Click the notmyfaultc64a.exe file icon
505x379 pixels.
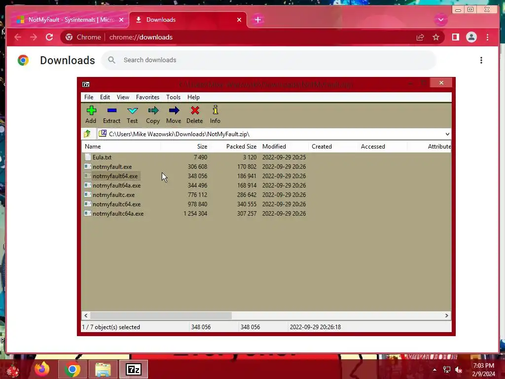pyautogui.click(x=88, y=213)
